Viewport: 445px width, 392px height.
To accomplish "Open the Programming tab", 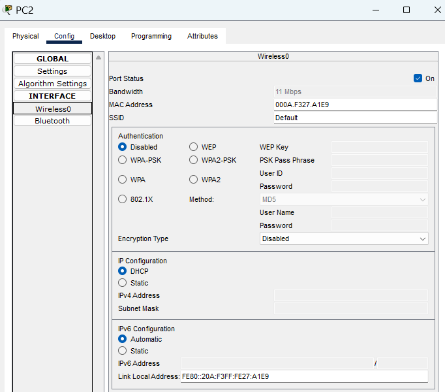I will [151, 36].
